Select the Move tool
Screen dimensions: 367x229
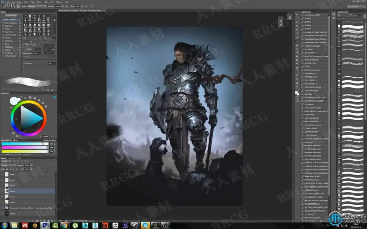pos(297,15)
